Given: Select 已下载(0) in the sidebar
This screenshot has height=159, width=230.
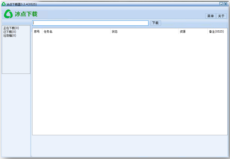Looking at the screenshot, I should coord(10,32).
